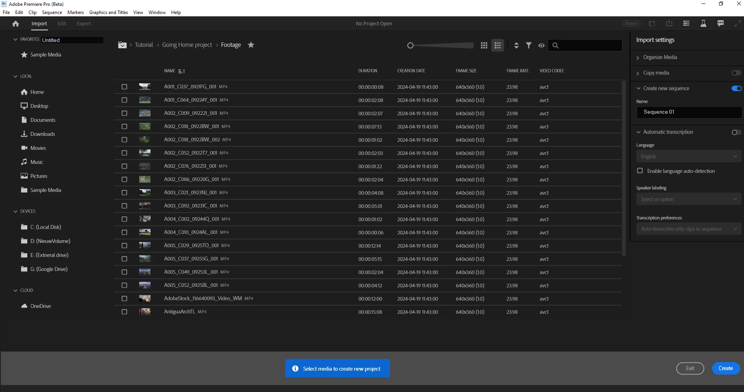
Task: Open the Language dropdown
Action: click(689, 156)
